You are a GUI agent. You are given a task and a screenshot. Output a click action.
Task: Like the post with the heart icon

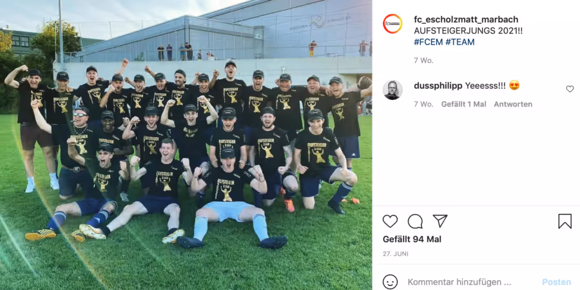pos(390,221)
